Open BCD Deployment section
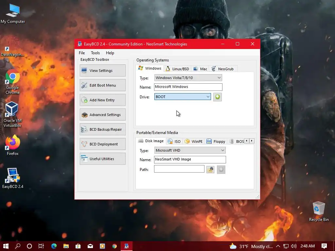The image size is (335, 251). [102, 144]
